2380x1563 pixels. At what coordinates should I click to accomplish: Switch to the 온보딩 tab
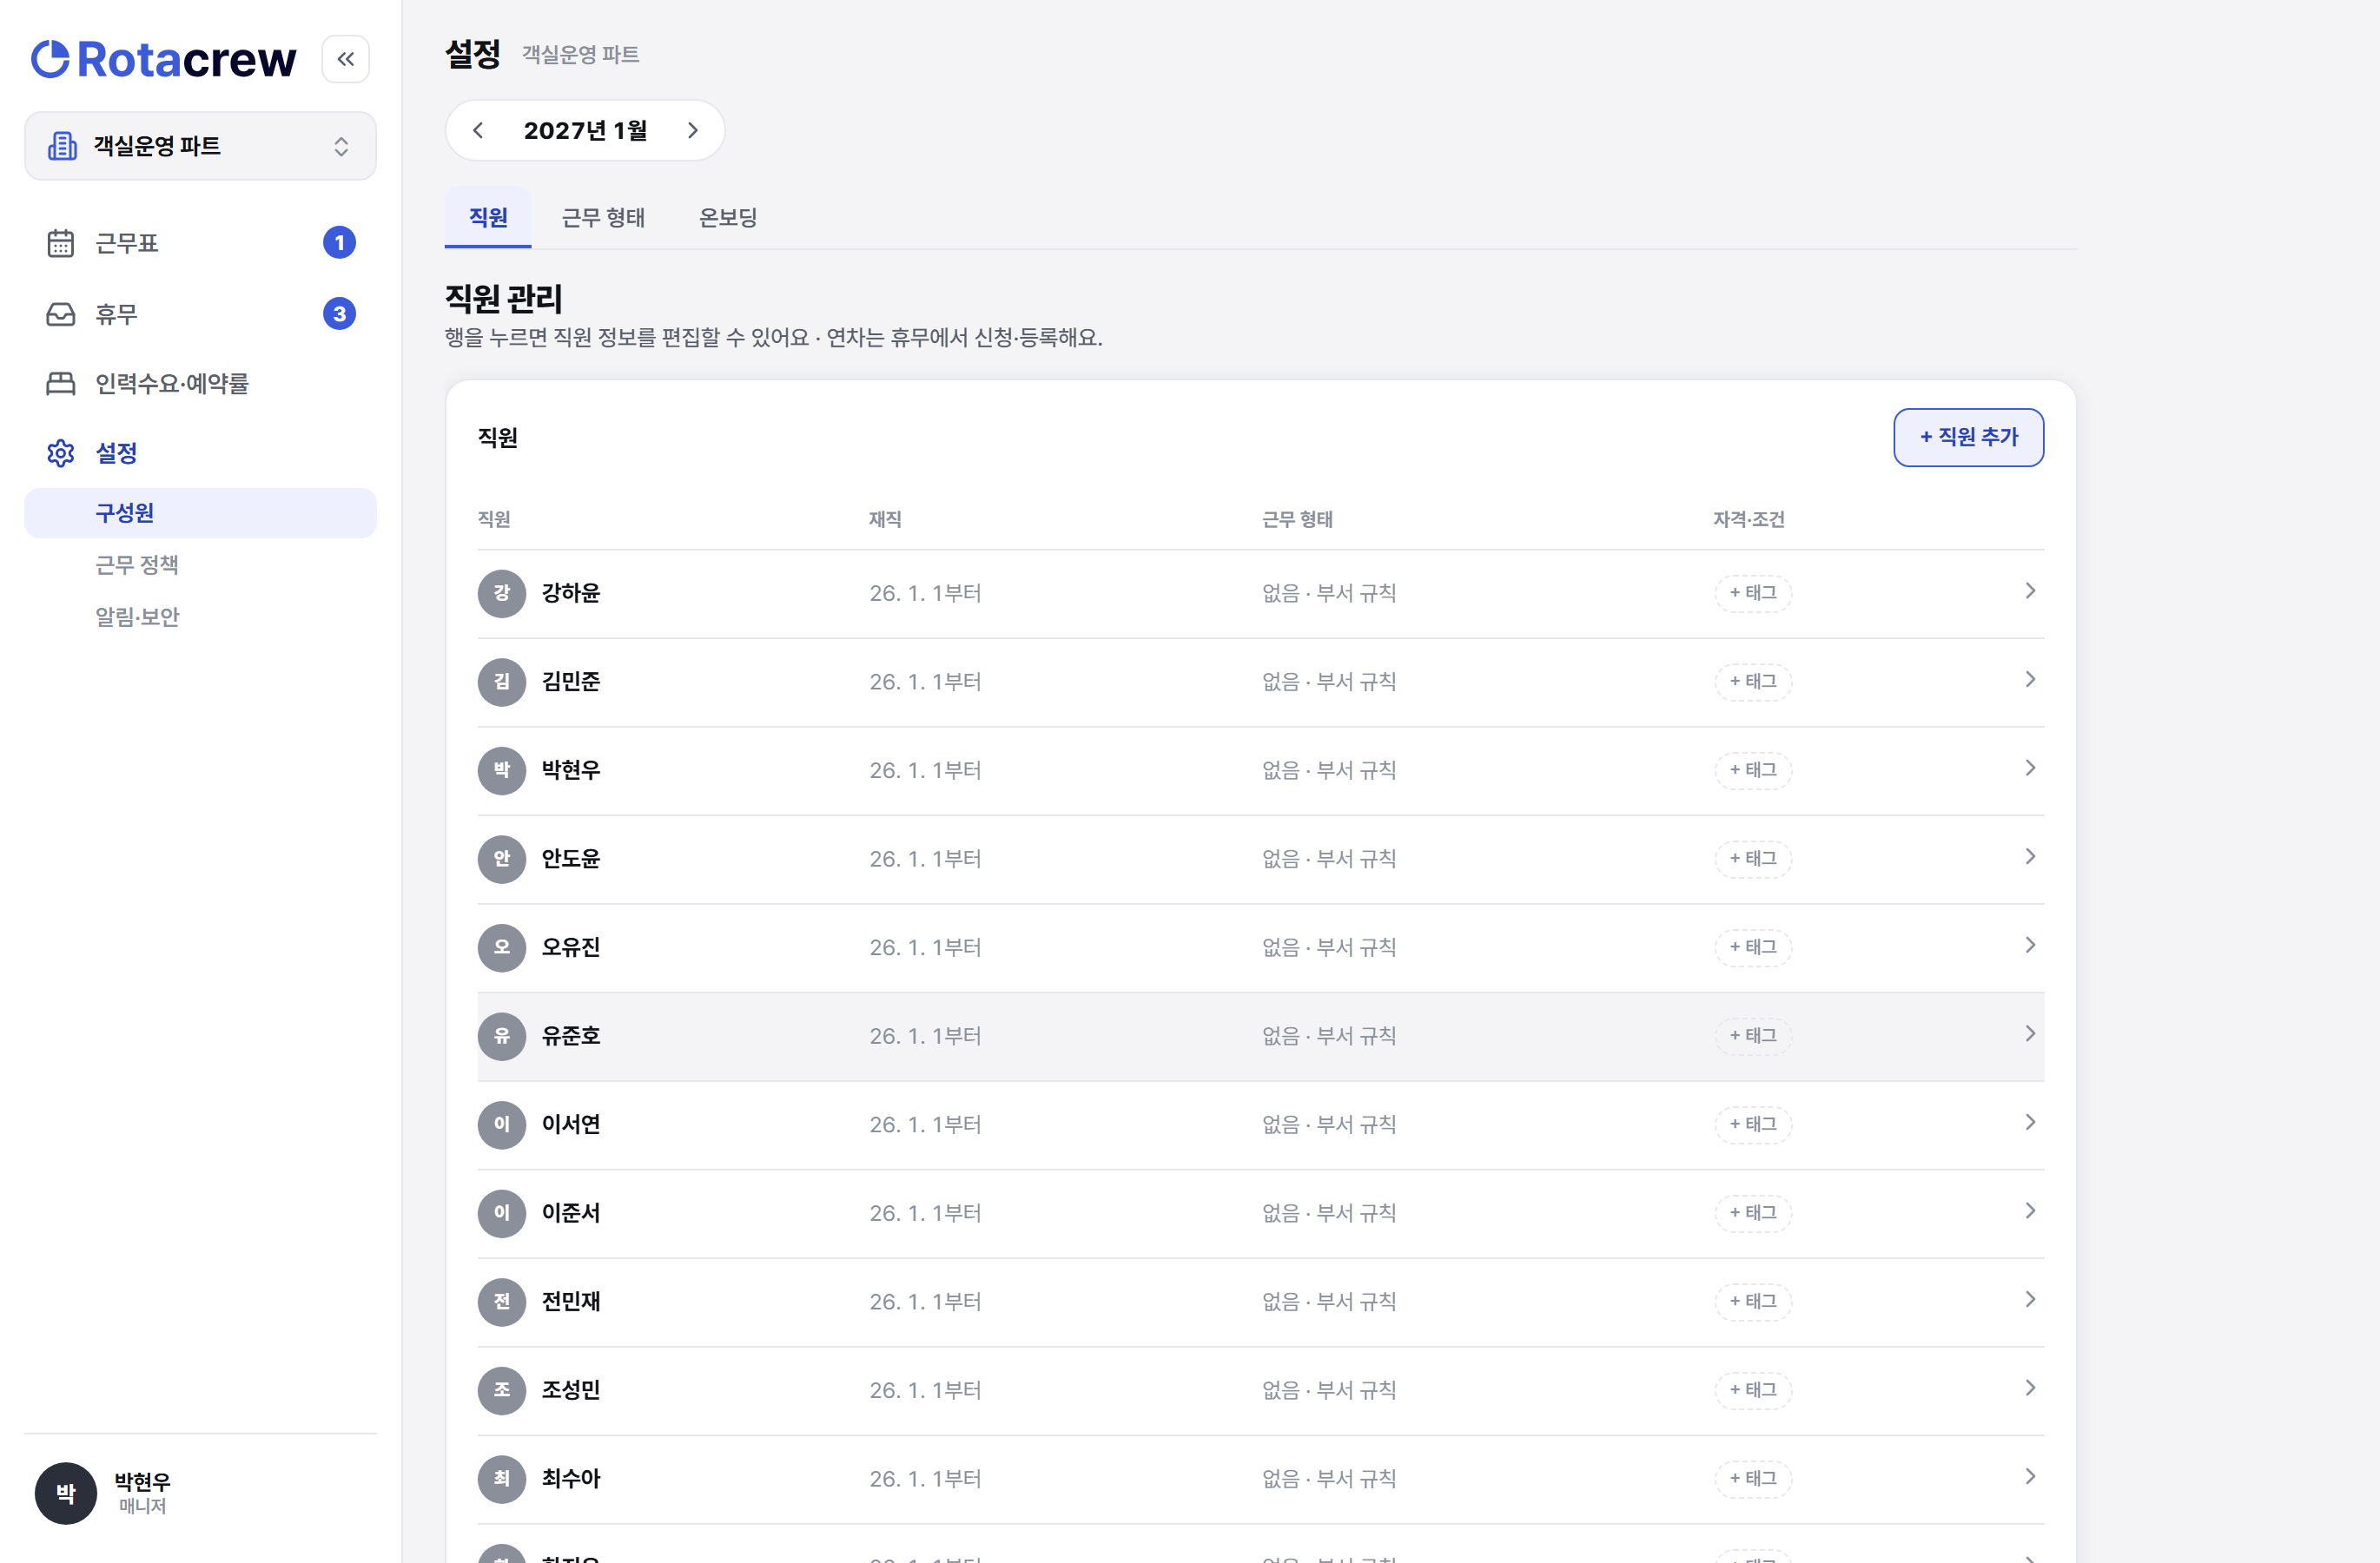click(727, 217)
